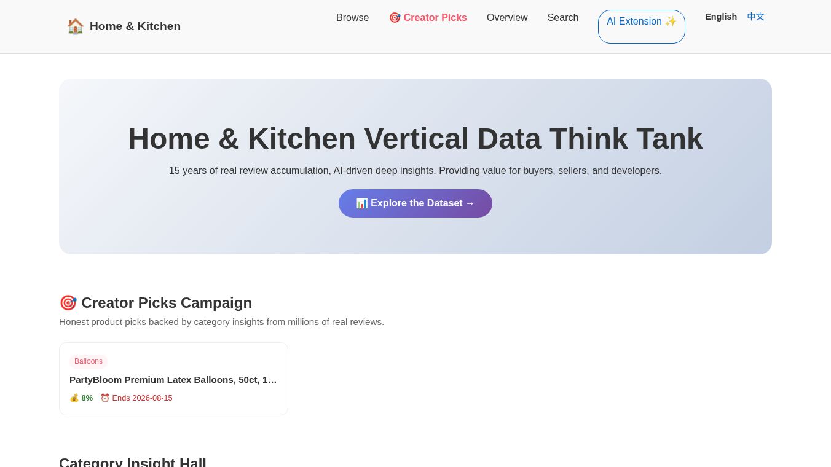Click the alarm clock icon
The image size is (831, 467).
105,398
